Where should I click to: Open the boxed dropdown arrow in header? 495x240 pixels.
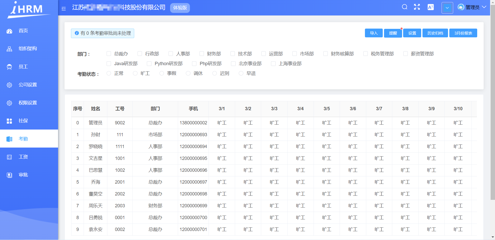(x=447, y=8)
